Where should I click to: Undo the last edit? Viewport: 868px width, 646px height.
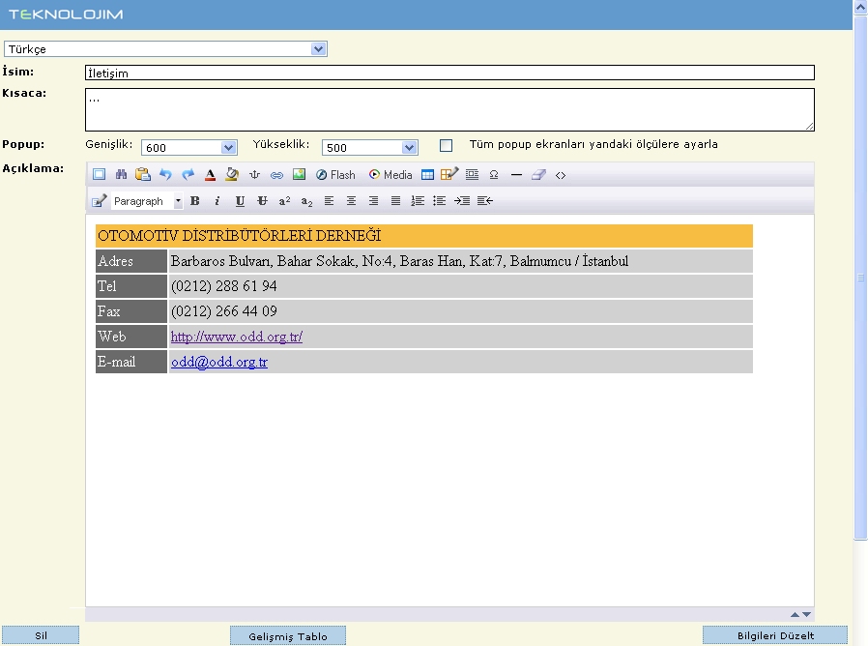click(x=165, y=174)
